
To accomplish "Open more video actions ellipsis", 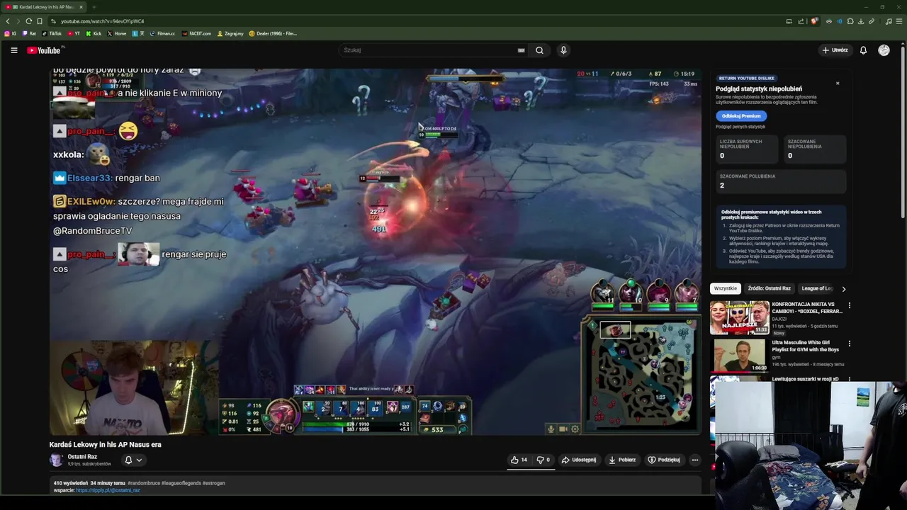I will coord(694,460).
